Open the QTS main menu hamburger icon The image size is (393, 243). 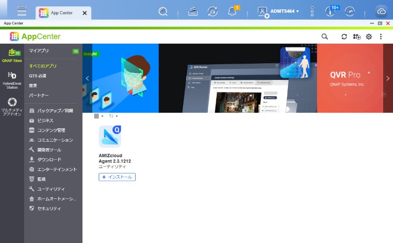coord(22,11)
